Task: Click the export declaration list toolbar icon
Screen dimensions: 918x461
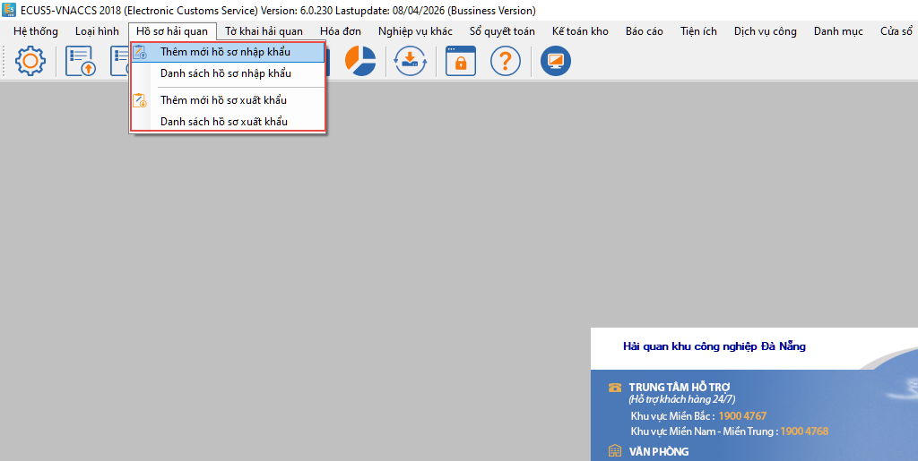Action: tap(81, 61)
